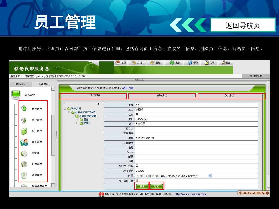Click the IME wrench settings icon
This screenshot has width=279, height=209.
[x=263, y=193]
